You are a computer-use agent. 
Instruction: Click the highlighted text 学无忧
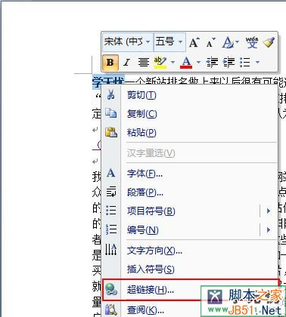(x=108, y=82)
